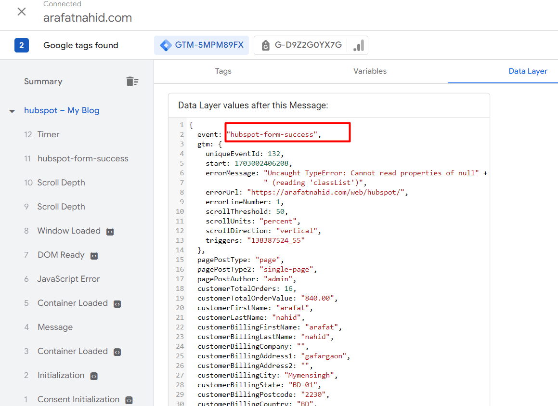The image size is (558, 406).
Task: Click the customerBillingState value "BD-01"
Action: (x=303, y=385)
